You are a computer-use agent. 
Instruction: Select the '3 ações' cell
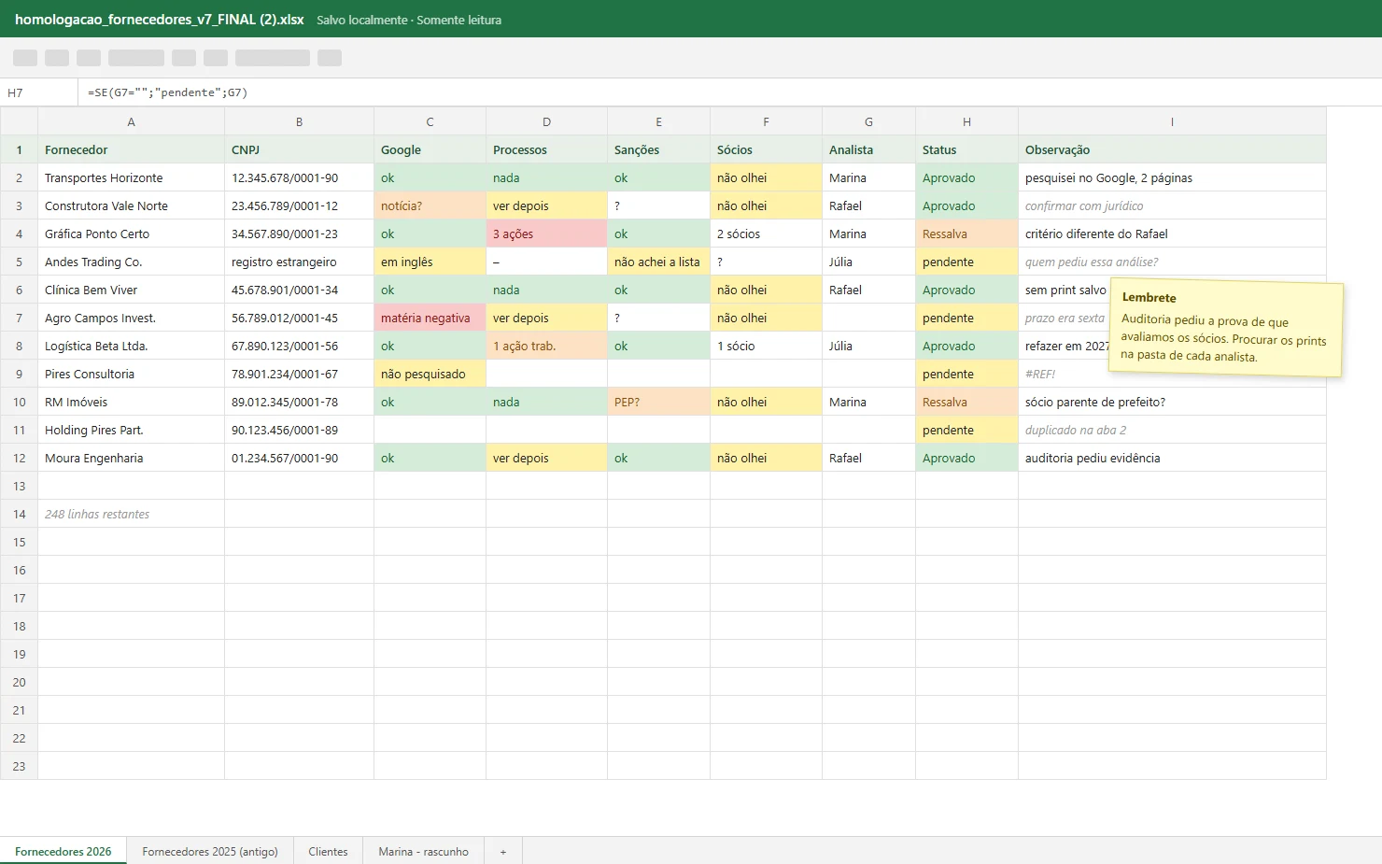click(x=546, y=234)
